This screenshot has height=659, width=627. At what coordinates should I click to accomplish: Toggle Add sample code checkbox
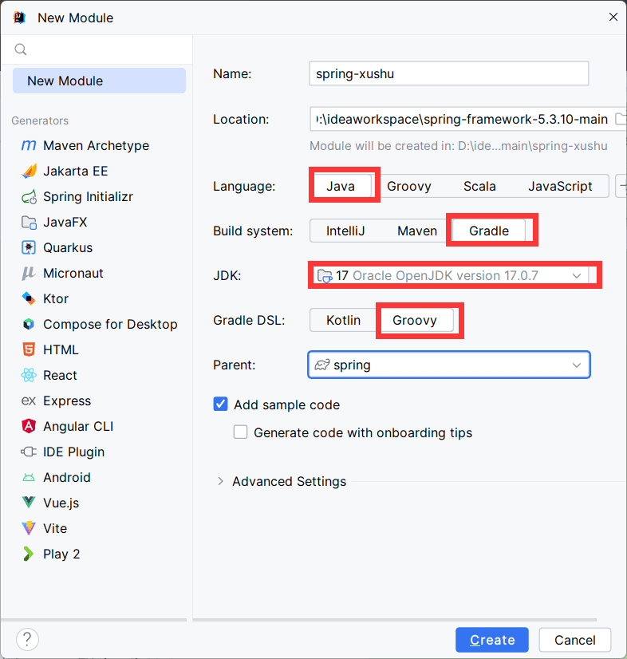[221, 404]
